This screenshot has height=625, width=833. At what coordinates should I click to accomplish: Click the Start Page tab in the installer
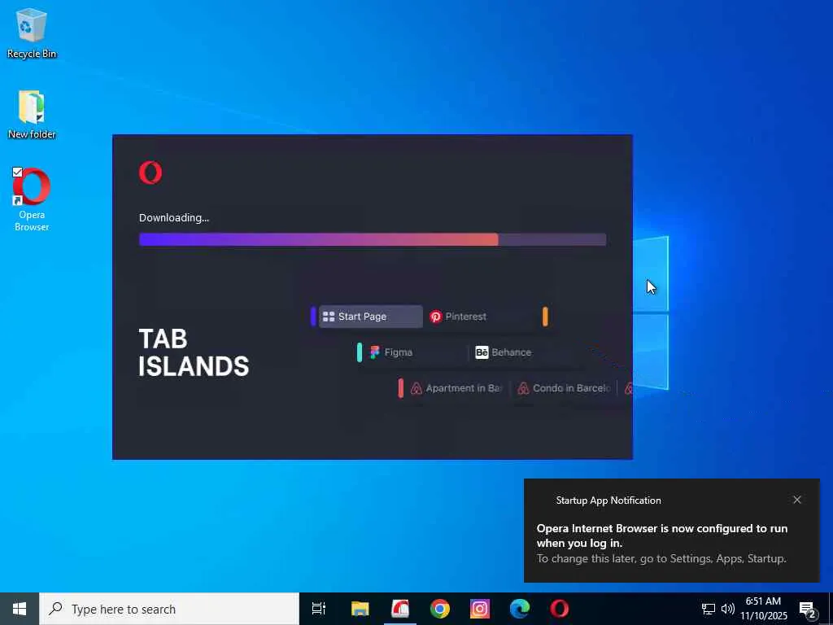pos(370,317)
